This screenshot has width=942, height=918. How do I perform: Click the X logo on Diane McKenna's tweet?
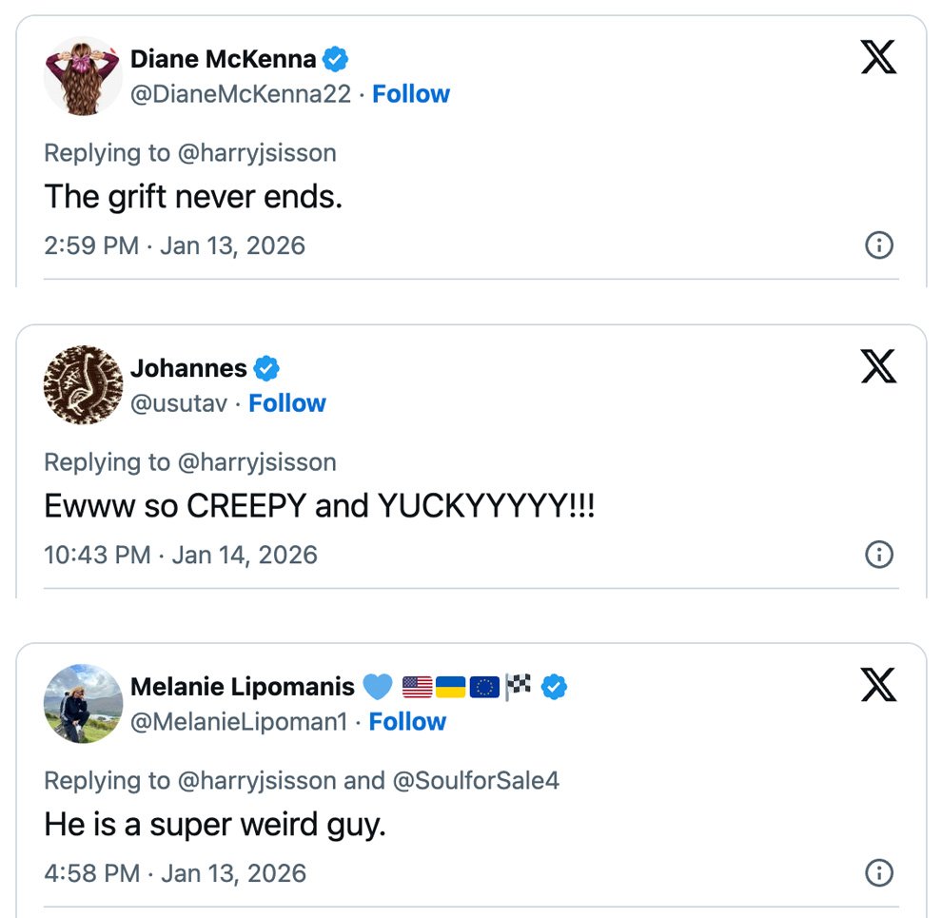coord(878,56)
